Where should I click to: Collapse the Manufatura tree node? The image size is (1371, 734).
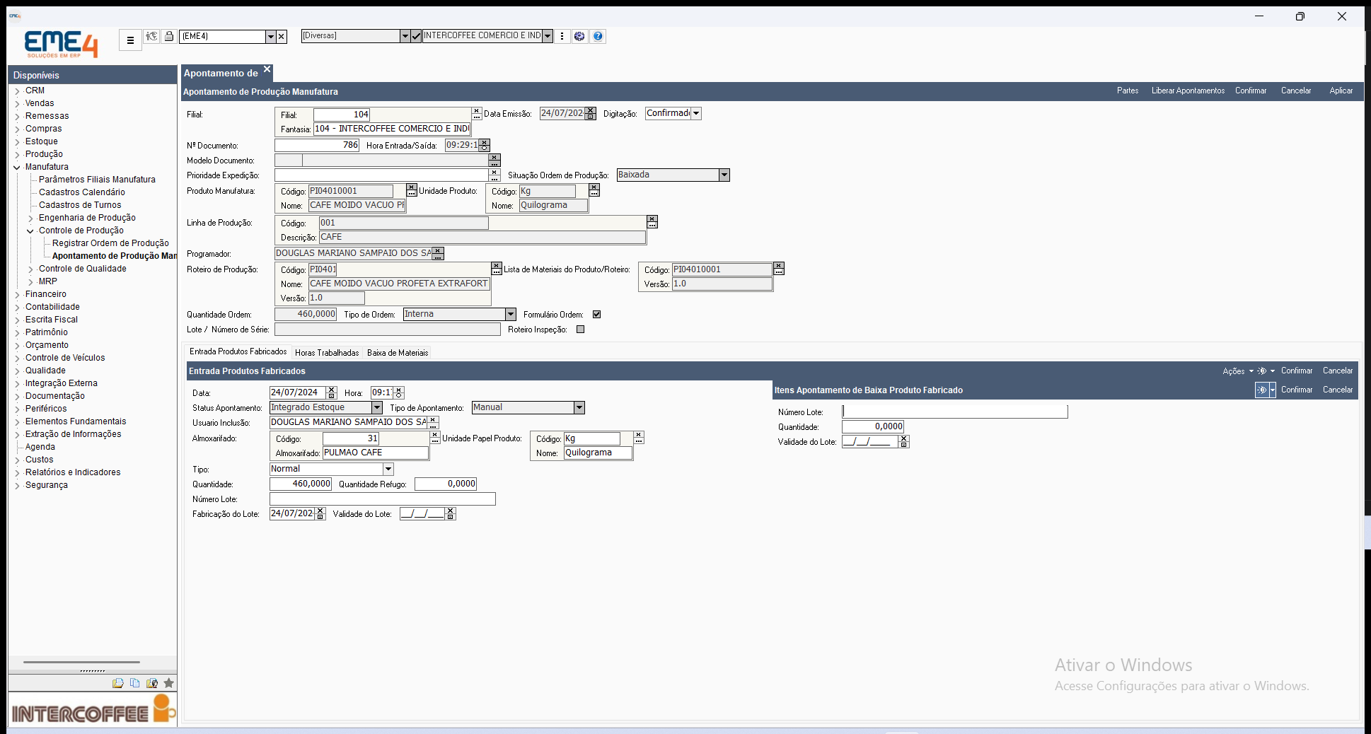click(17, 168)
